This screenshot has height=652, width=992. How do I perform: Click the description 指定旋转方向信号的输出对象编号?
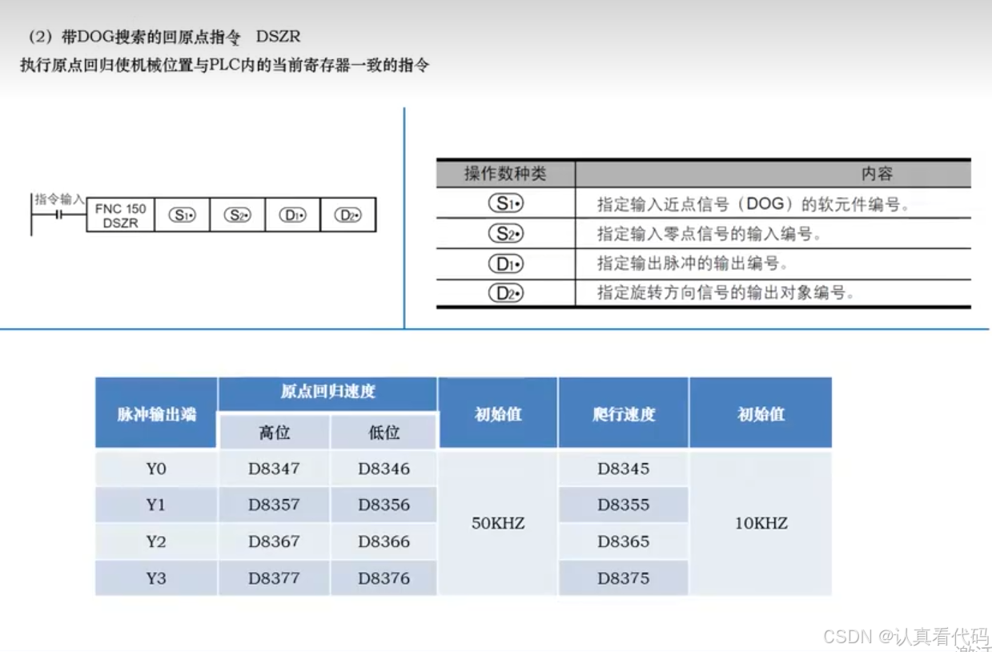tap(726, 293)
